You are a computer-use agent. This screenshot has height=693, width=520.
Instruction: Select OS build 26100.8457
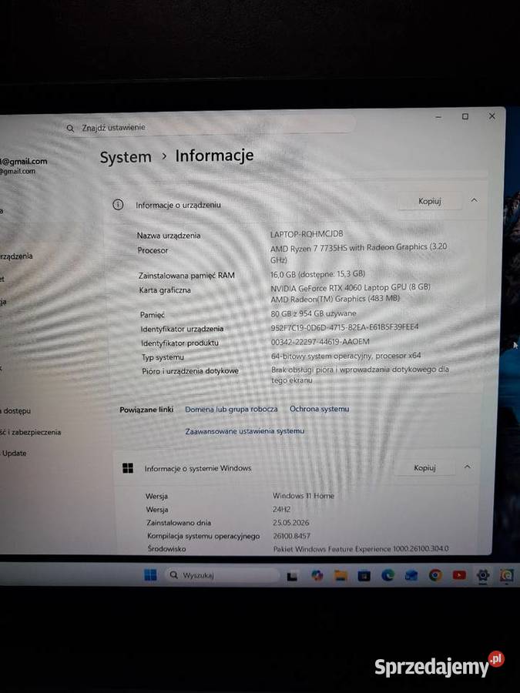click(x=291, y=536)
